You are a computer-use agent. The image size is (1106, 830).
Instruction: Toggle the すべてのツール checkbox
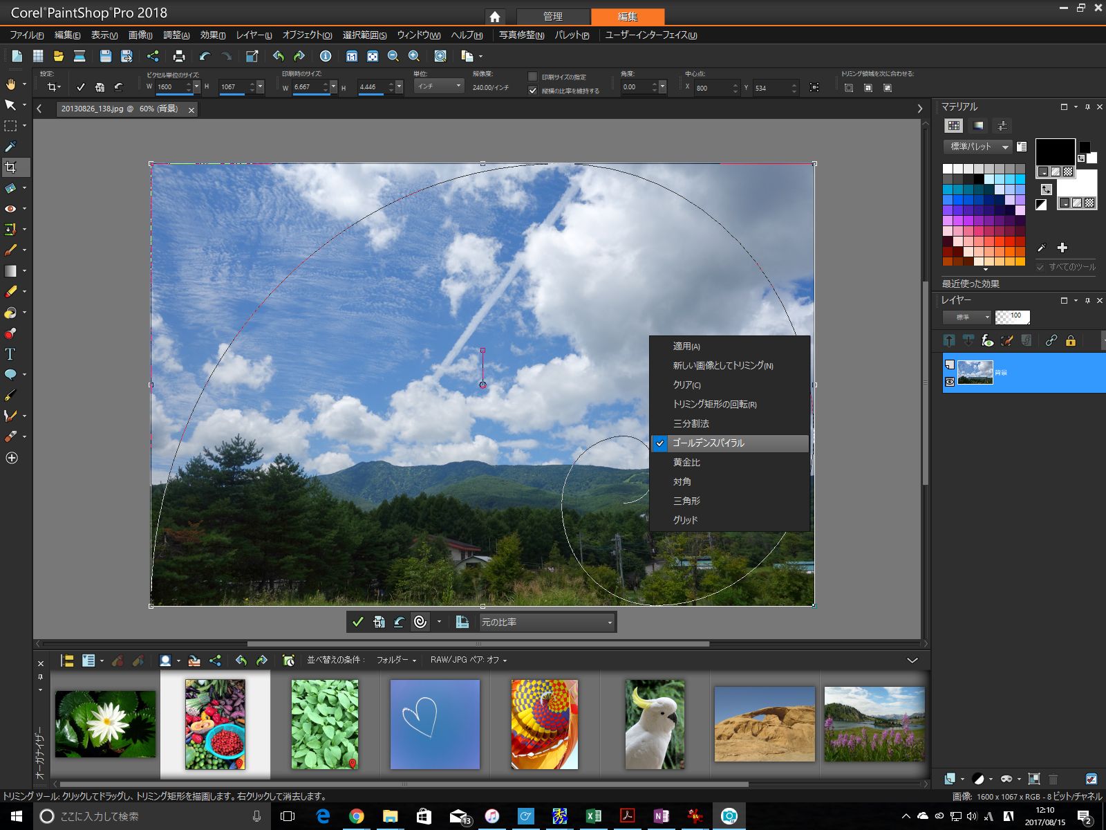click(1040, 267)
